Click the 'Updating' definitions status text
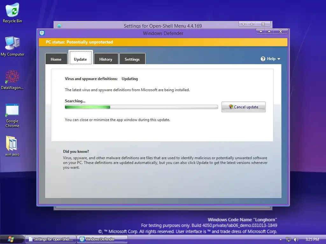 (130, 79)
